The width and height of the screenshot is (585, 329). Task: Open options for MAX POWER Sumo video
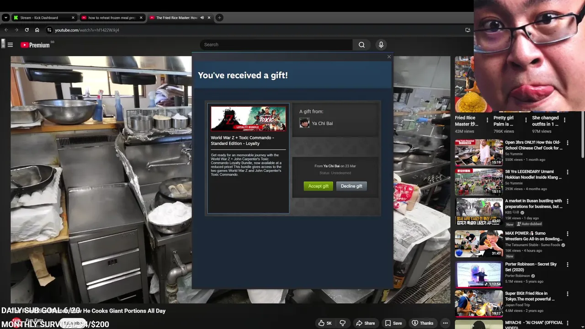pyautogui.click(x=568, y=234)
